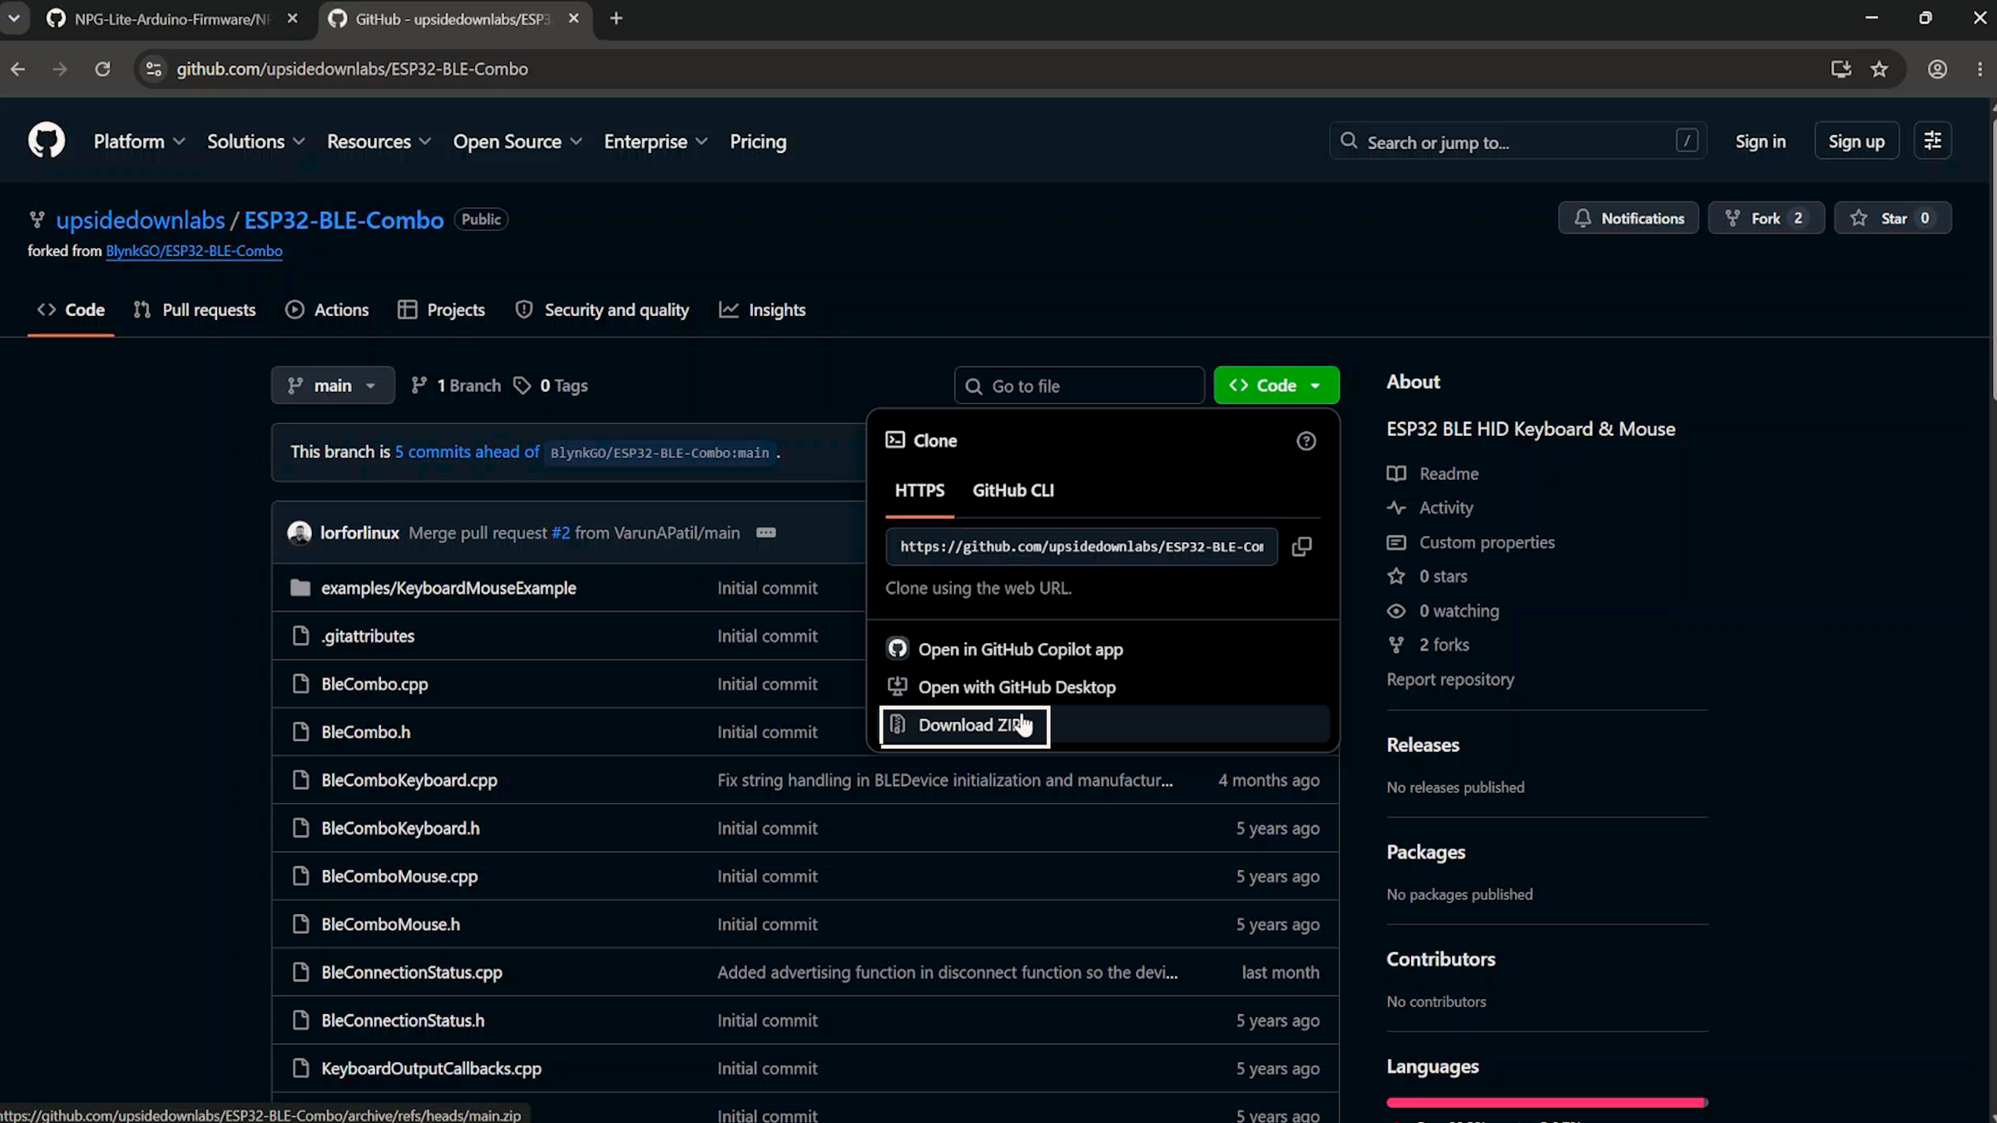Click the Languages bar
The width and height of the screenshot is (1997, 1123).
pyautogui.click(x=1547, y=1102)
